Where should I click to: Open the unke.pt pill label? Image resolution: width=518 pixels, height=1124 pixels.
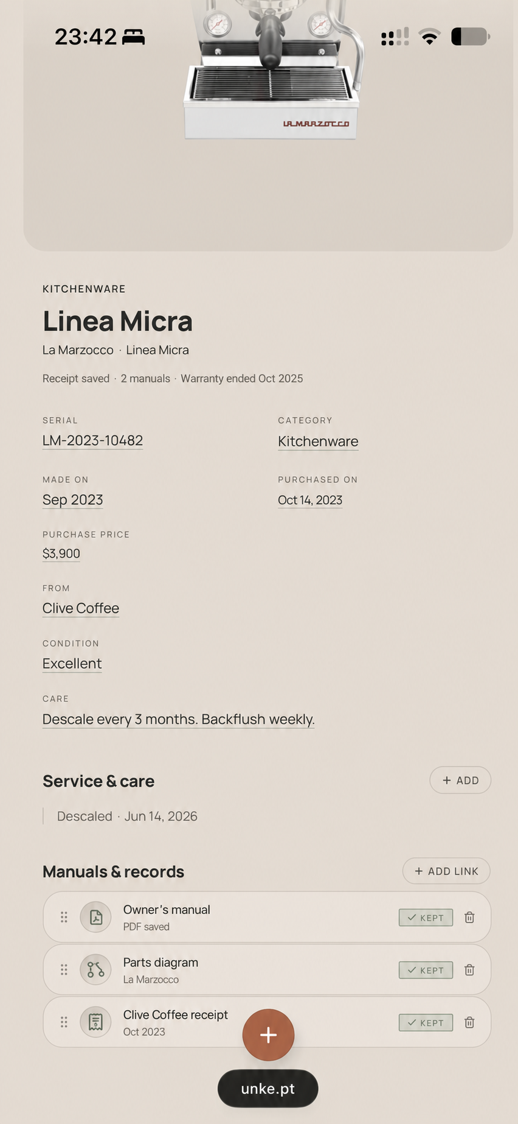click(x=268, y=1089)
